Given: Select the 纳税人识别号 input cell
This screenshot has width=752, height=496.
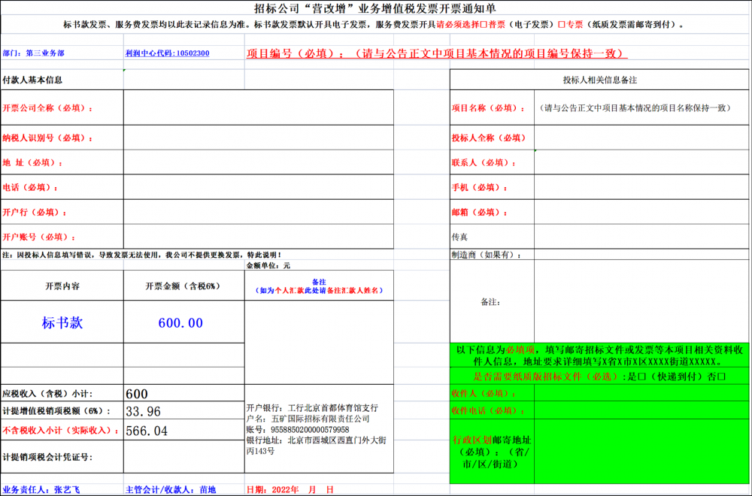Looking at the screenshot, I should tap(258, 138).
